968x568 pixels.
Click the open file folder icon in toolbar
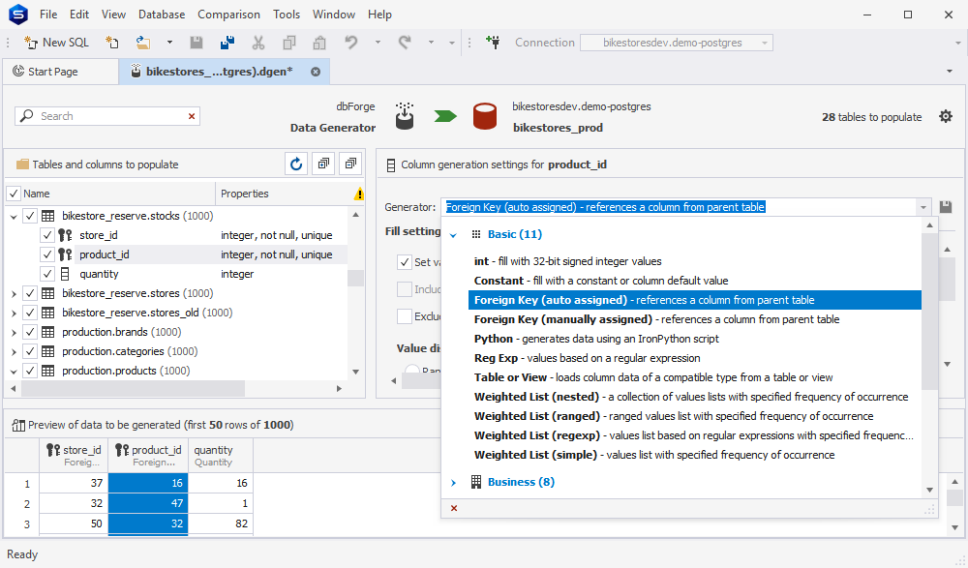click(x=143, y=43)
